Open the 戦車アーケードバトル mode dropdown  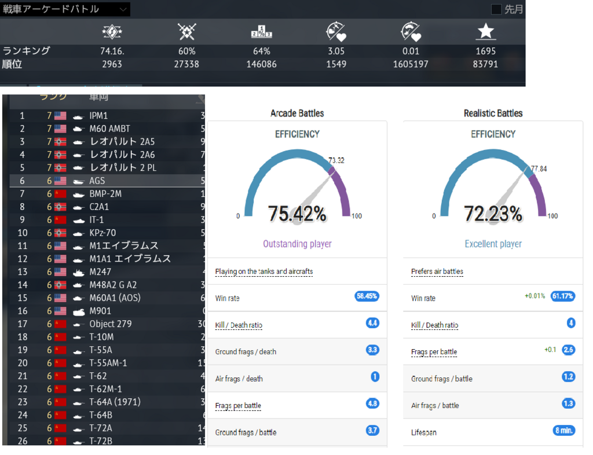65,9
